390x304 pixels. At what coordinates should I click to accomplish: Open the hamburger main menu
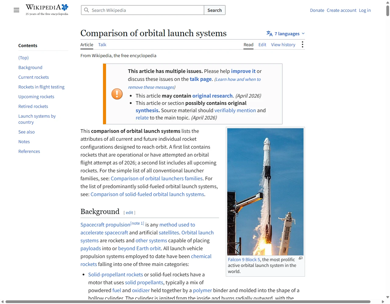point(16,10)
